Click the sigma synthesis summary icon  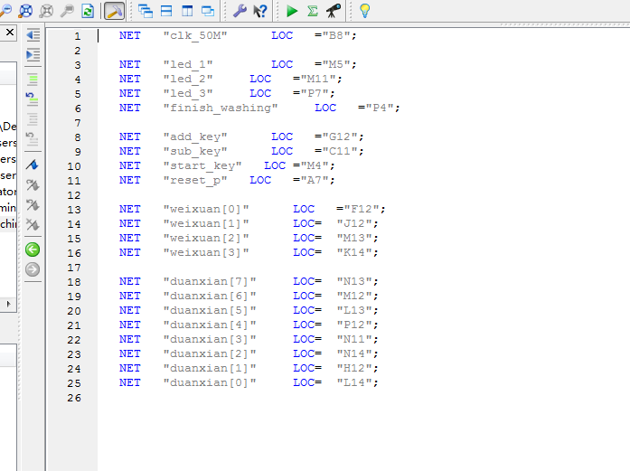(312, 11)
